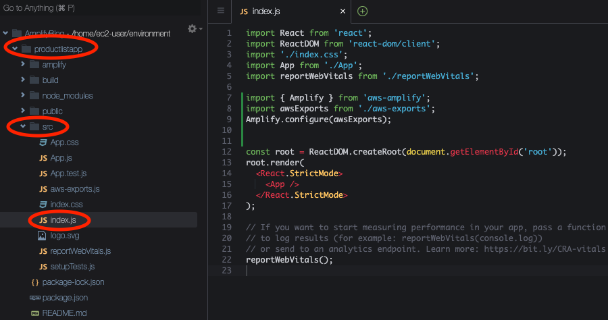This screenshot has width=608, height=320.
Task: Click the JS icon beside reportWebVitals.js
Action: [43, 251]
